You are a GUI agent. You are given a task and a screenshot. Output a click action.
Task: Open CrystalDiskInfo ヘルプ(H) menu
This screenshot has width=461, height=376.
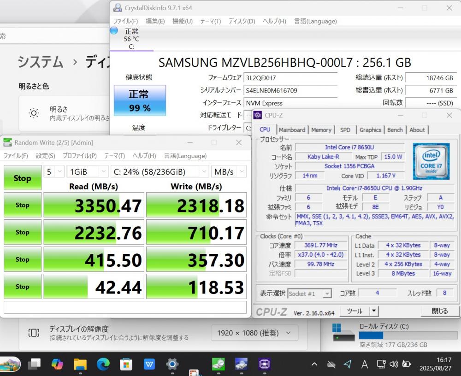pyautogui.click(x=274, y=21)
